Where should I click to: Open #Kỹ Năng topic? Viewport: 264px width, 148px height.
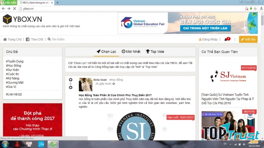click(x=13, y=78)
